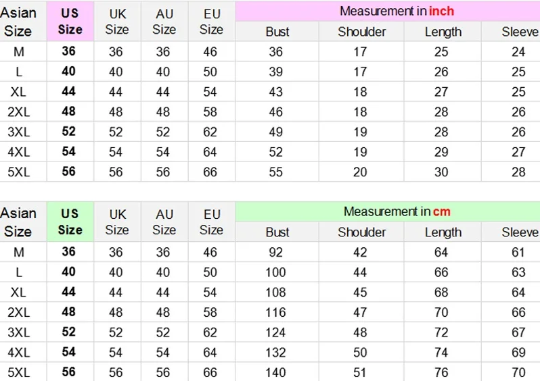This screenshot has width=540, height=381.
Task: Select EU Size header in the top table
Action: click(x=211, y=22)
